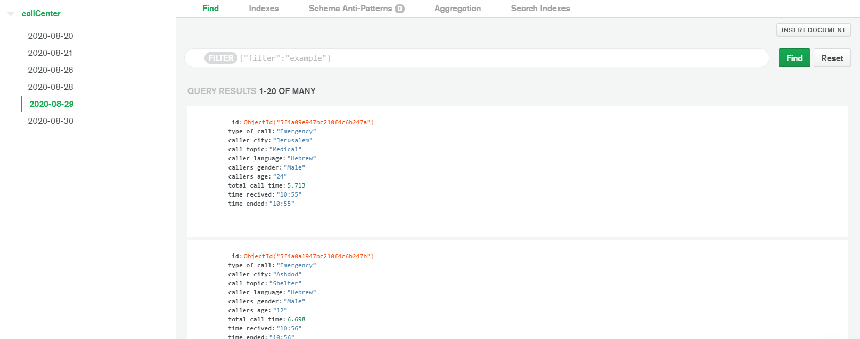Viewport: 860px width, 339px height.
Task: Click ObjectId ending in 247b
Action: click(x=309, y=256)
